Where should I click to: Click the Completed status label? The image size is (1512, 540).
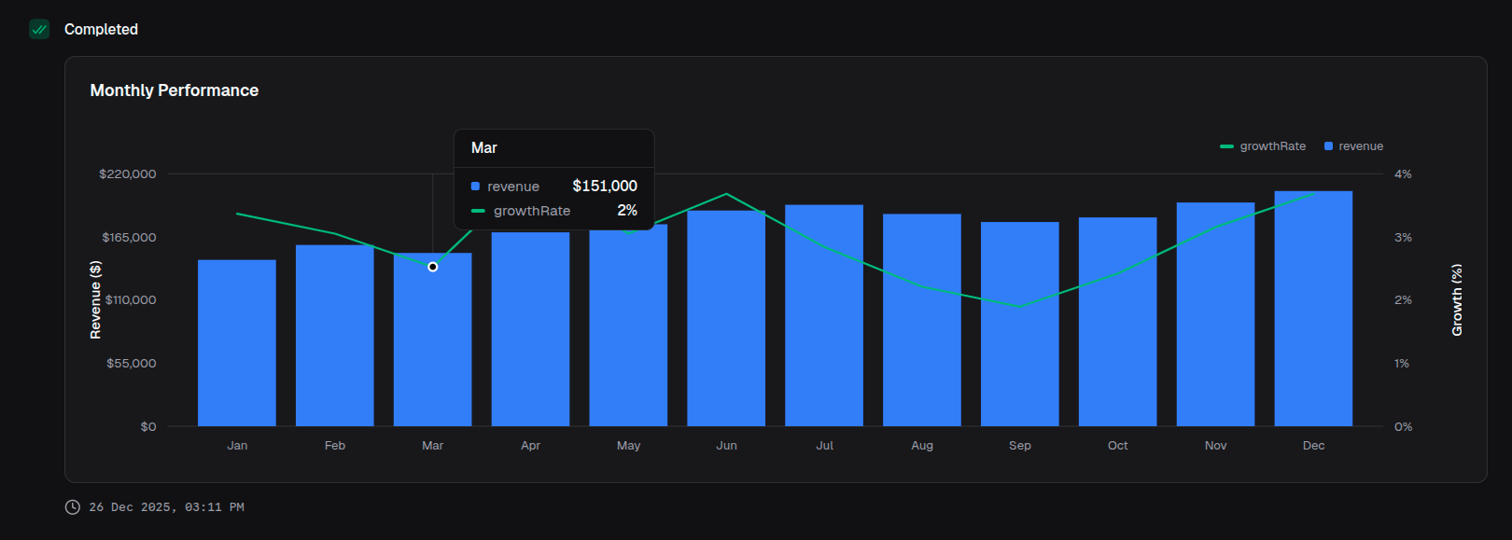click(101, 30)
